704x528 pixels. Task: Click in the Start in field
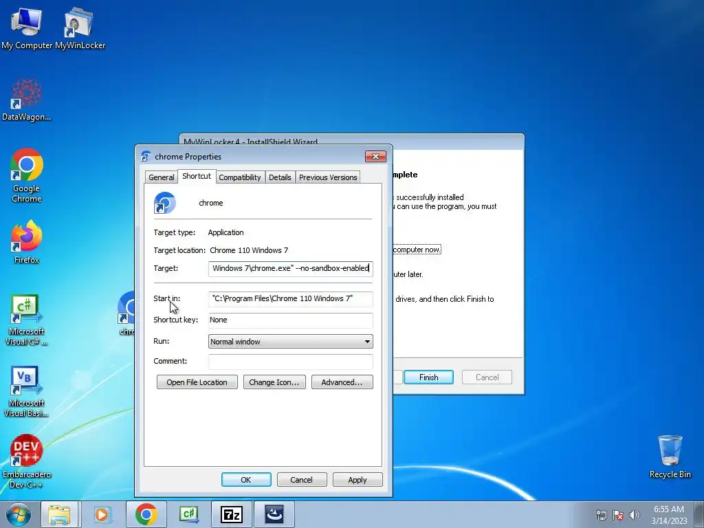tap(291, 298)
